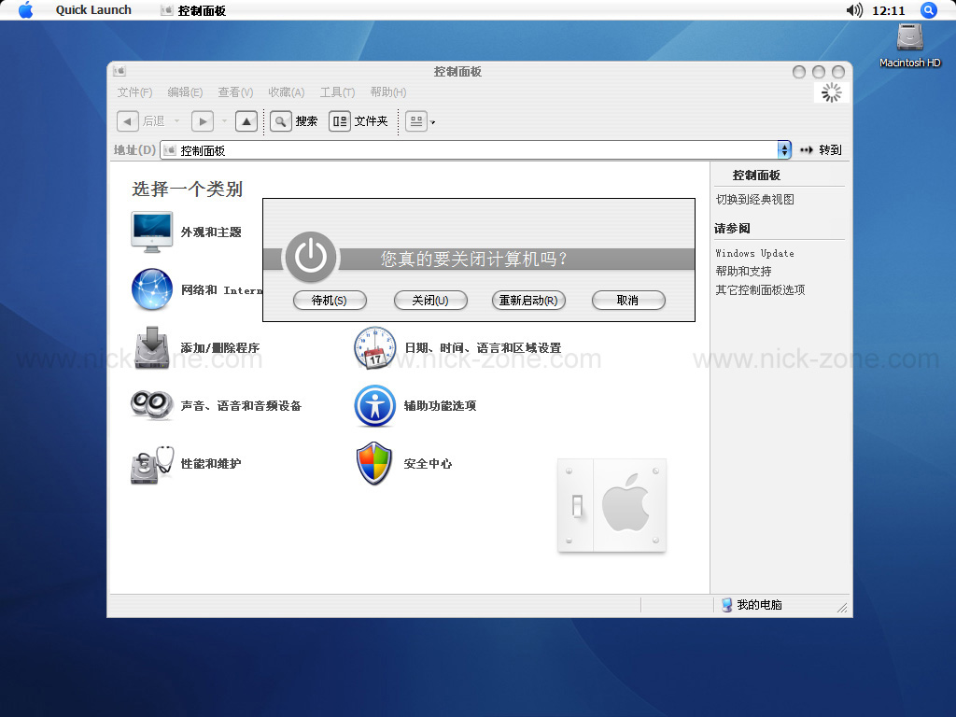The height and width of the screenshot is (717, 956).
Task: Click the 关闭(U) shutdown button
Action: pyautogui.click(x=430, y=300)
